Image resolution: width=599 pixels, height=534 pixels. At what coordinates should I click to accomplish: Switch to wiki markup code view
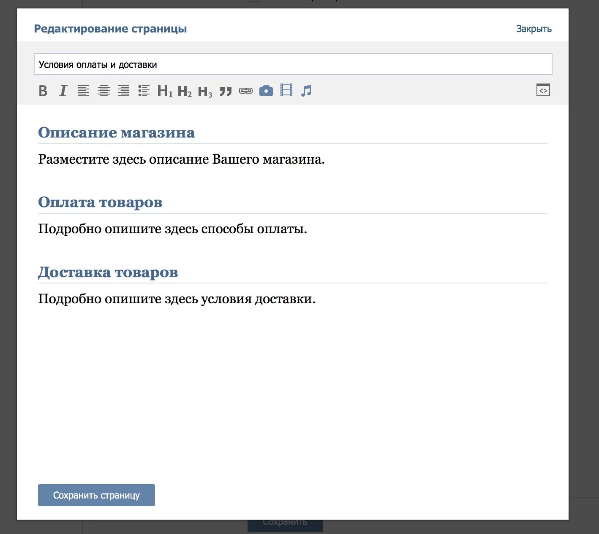click(543, 90)
